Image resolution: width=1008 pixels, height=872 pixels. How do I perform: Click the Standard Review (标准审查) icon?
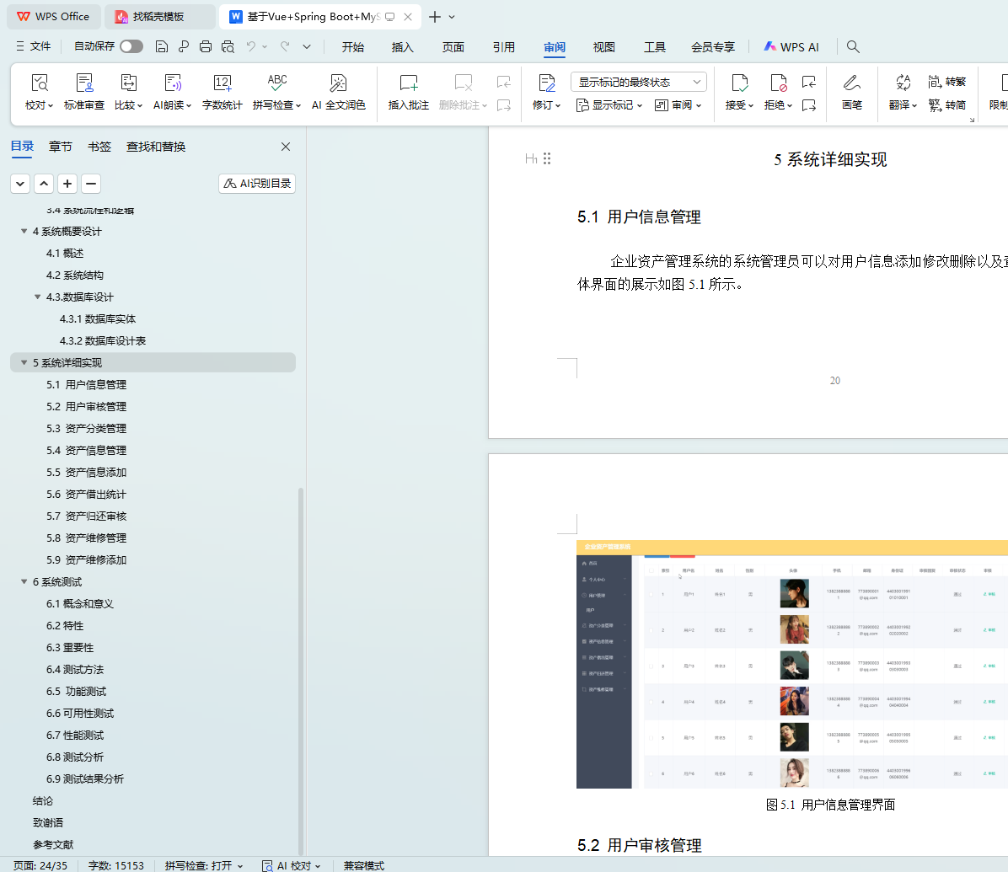[84, 83]
